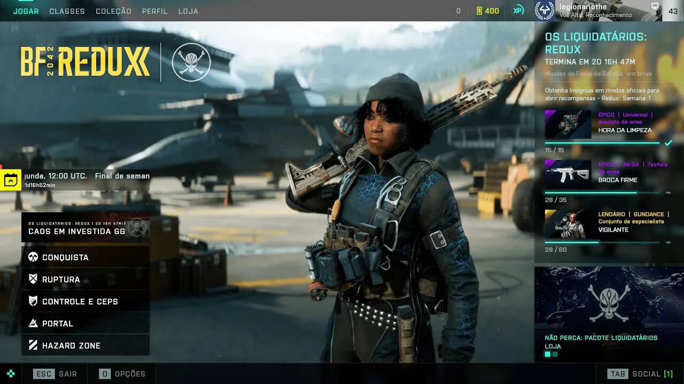
Task: Open the TAB SOCIAL panel
Action: point(640,374)
